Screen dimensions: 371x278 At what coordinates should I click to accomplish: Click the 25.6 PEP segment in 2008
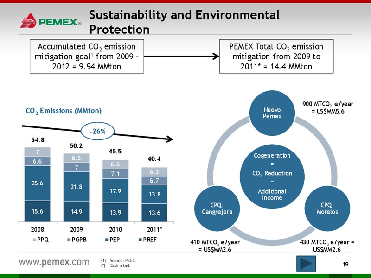pos(38,183)
